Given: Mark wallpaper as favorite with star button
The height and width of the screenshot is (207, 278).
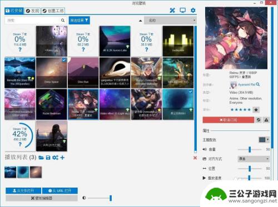Looking at the screenshot, I should click(x=256, y=110).
